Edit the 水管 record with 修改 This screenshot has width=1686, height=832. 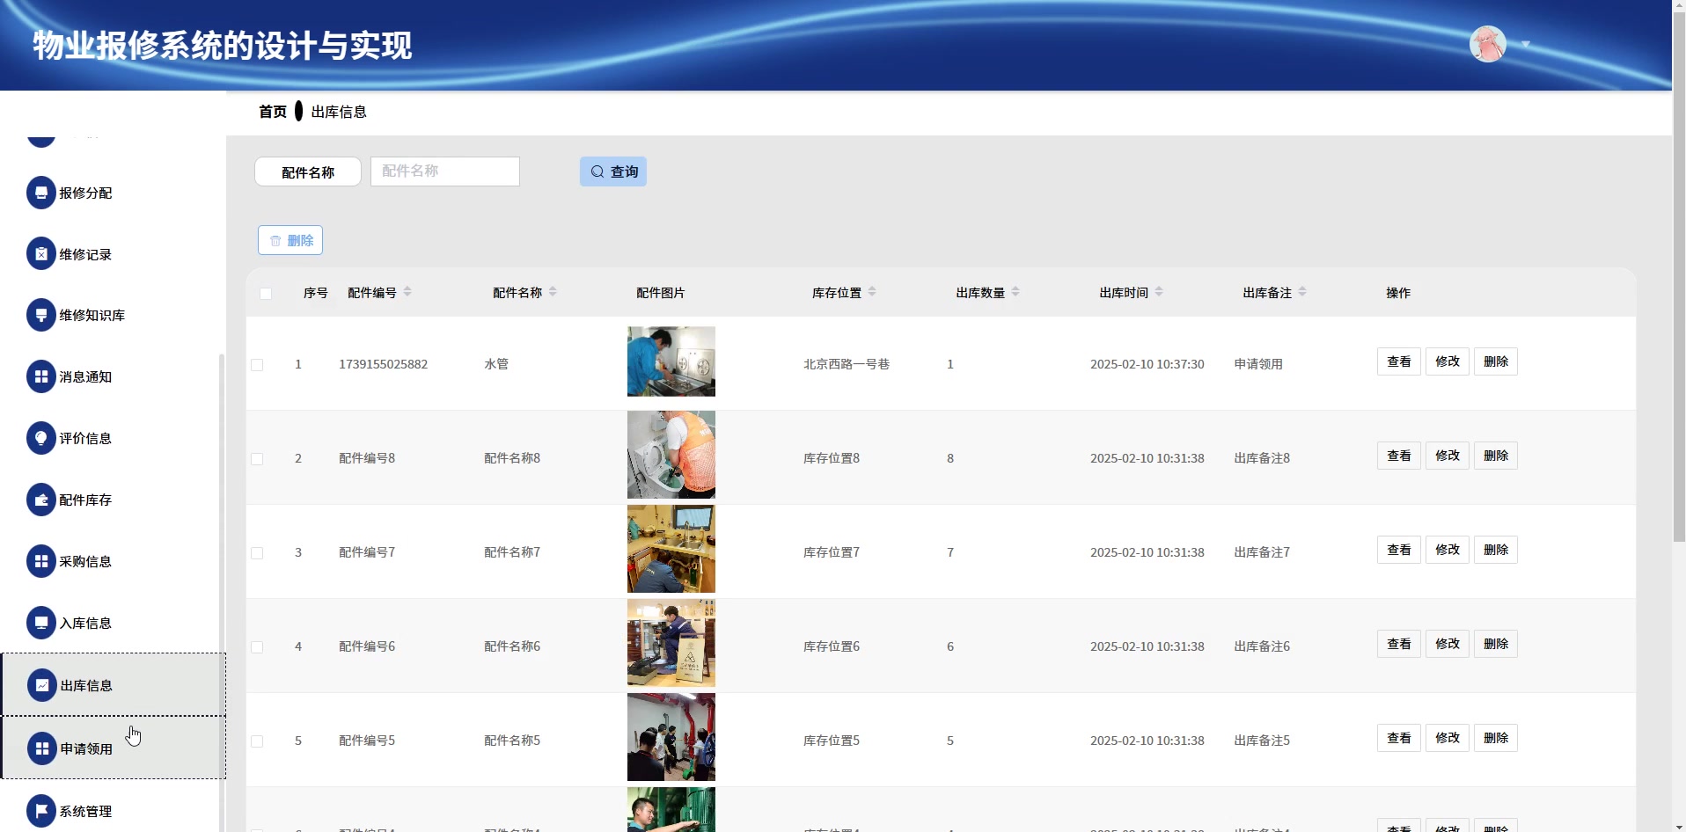click(x=1448, y=361)
